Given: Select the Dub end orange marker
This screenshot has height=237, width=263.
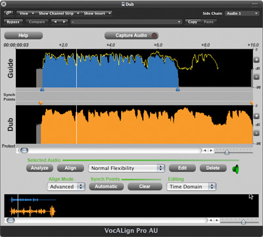Looking at the screenshot, I should (x=252, y=103).
